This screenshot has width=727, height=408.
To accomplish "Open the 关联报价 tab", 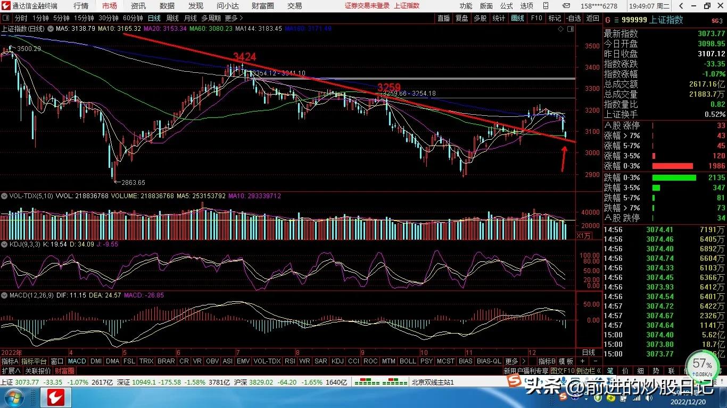I will pos(38,371).
